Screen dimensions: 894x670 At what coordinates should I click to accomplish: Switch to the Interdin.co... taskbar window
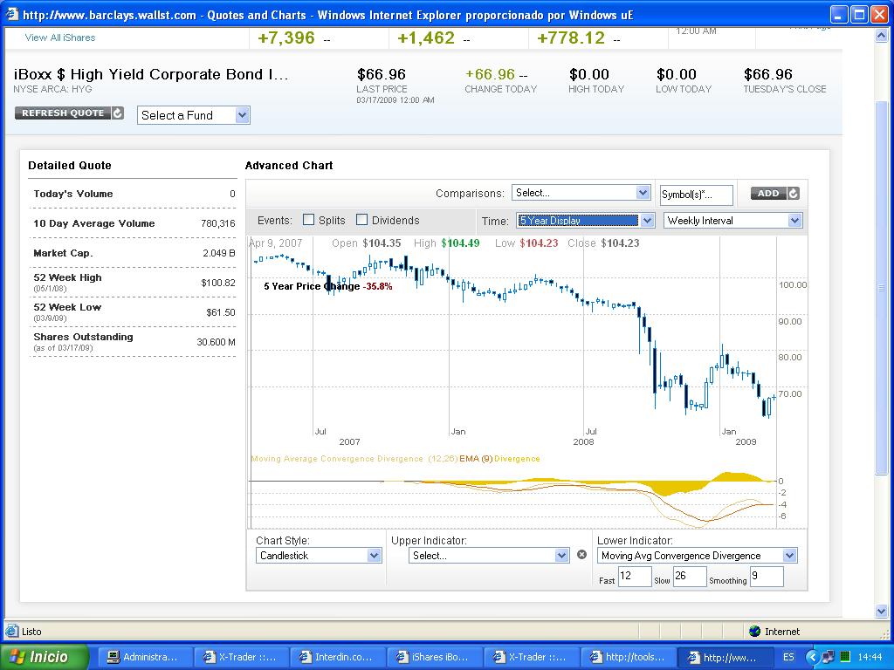pyautogui.click(x=337, y=657)
